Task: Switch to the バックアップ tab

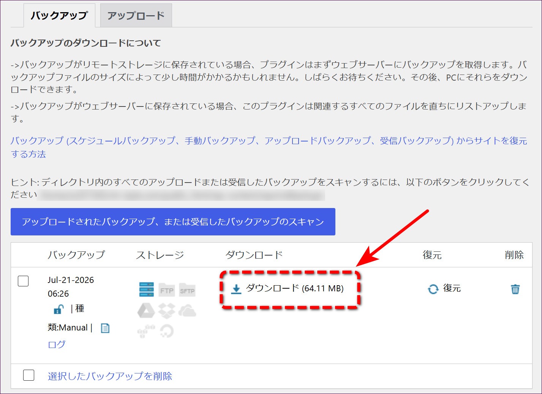Action: tap(59, 16)
